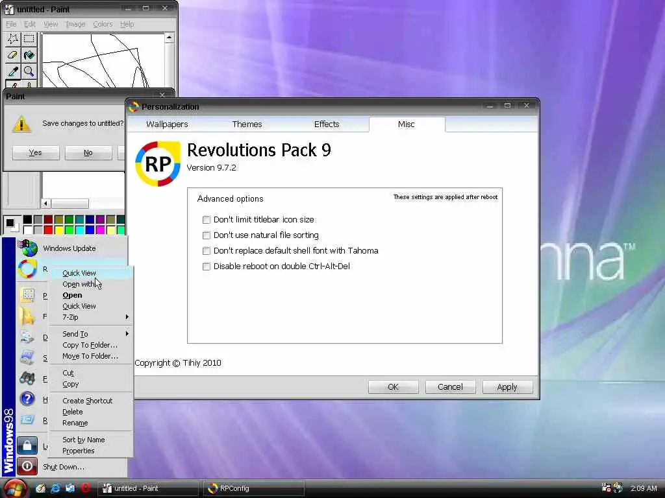Screen dimensions: 665x498
Task: Enable Don't limit titlebar icon size
Action: (x=206, y=220)
